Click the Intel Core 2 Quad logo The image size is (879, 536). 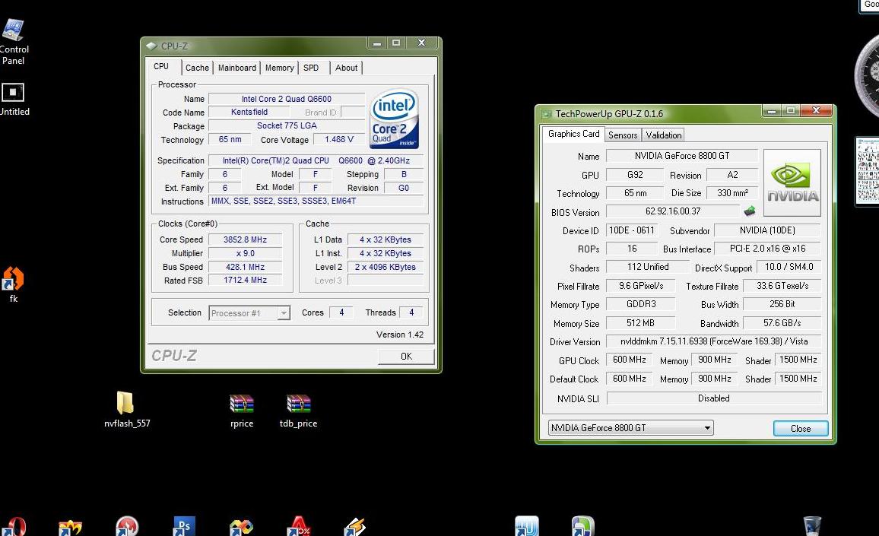(x=394, y=119)
